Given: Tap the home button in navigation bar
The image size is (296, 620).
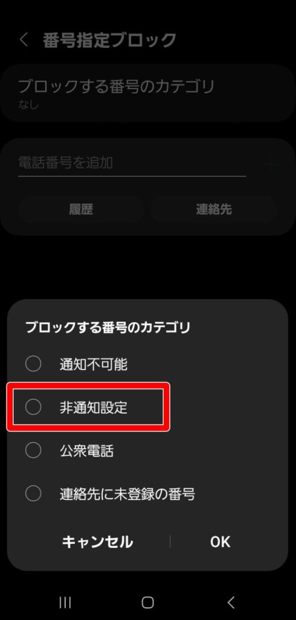Looking at the screenshot, I should pos(147,602).
